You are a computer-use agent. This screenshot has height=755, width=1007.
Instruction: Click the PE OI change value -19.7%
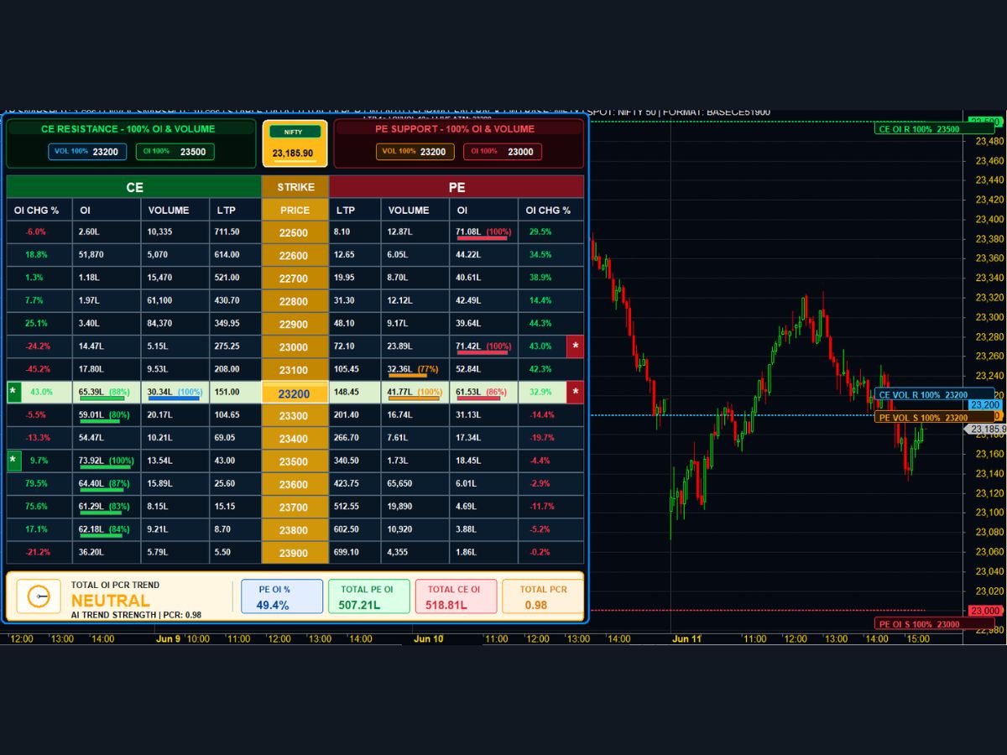click(x=543, y=438)
